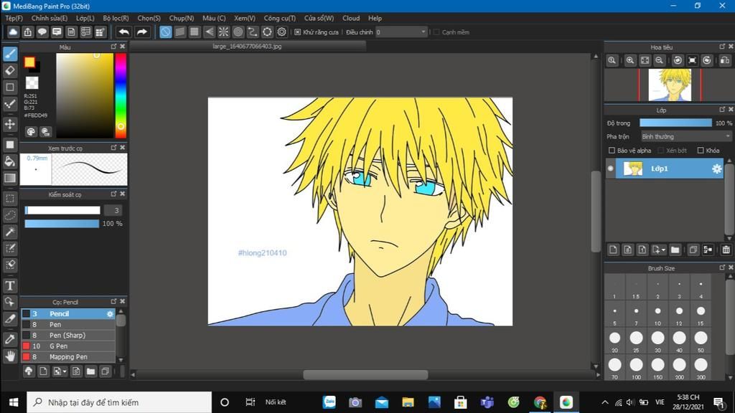735x413 pixels.
Task: Create a new layer with first layer button
Action: (613, 250)
